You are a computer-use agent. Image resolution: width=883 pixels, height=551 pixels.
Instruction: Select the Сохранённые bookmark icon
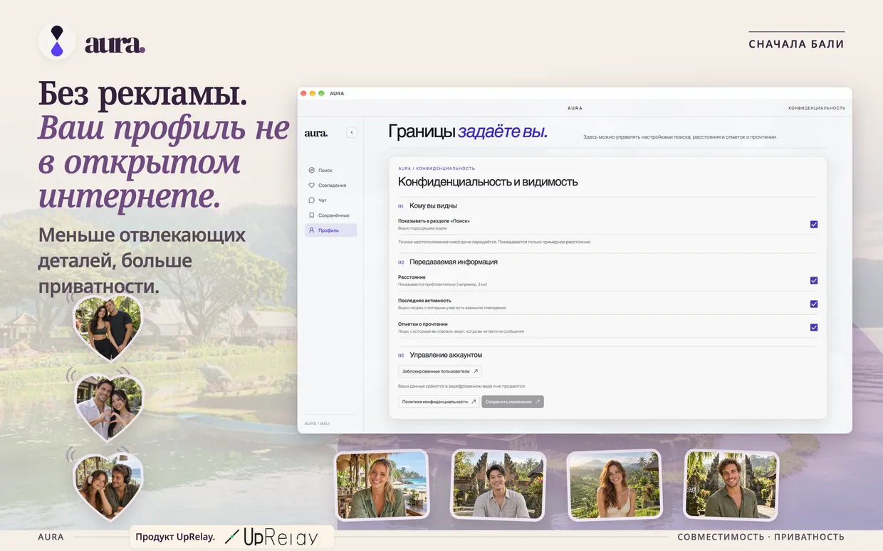(x=311, y=215)
